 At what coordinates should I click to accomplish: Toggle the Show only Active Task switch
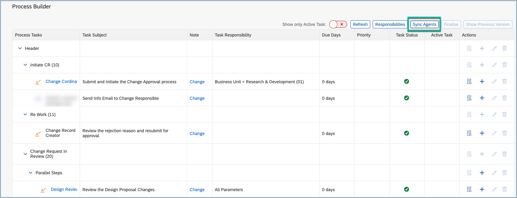[x=338, y=24]
